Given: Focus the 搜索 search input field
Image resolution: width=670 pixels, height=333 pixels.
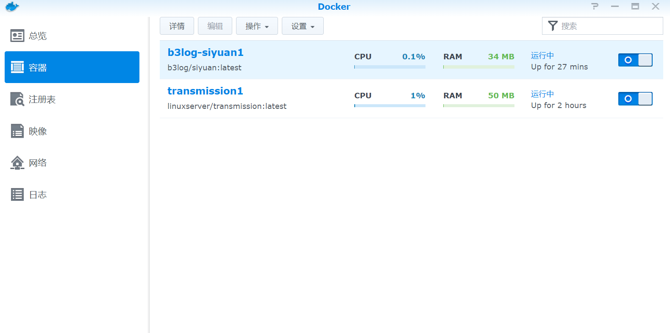Looking at the screenshot, I should [603, 26].
